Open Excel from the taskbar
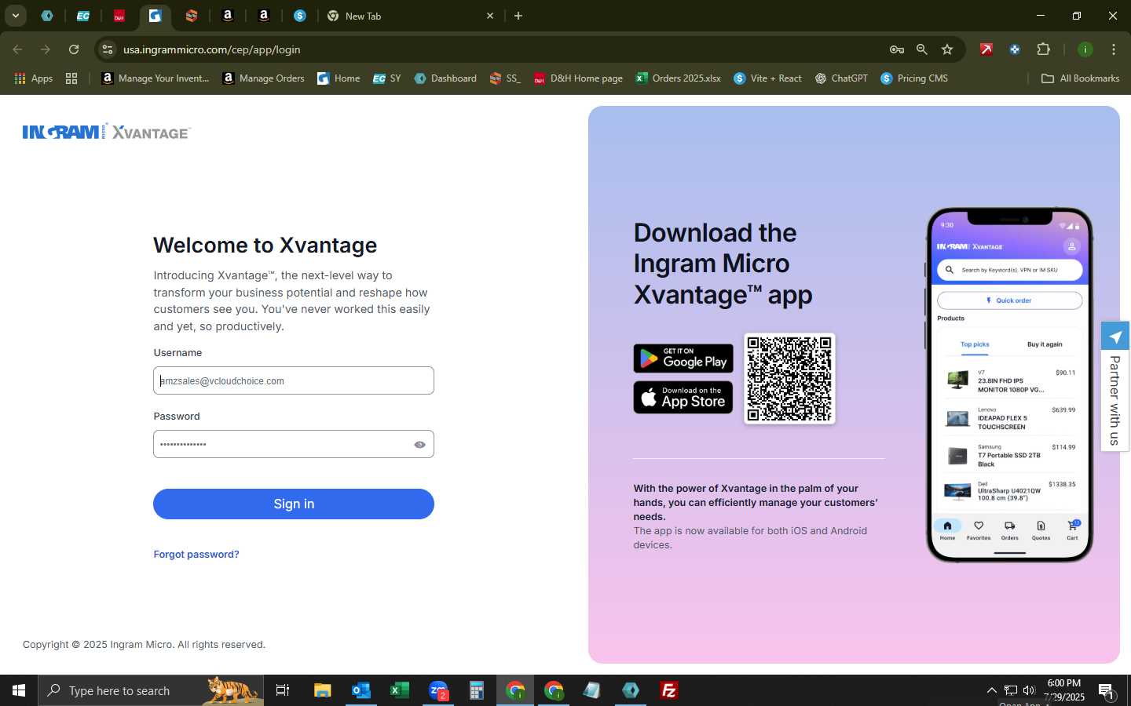This screenshot has height=706, width=1131. tap(400, 690)
